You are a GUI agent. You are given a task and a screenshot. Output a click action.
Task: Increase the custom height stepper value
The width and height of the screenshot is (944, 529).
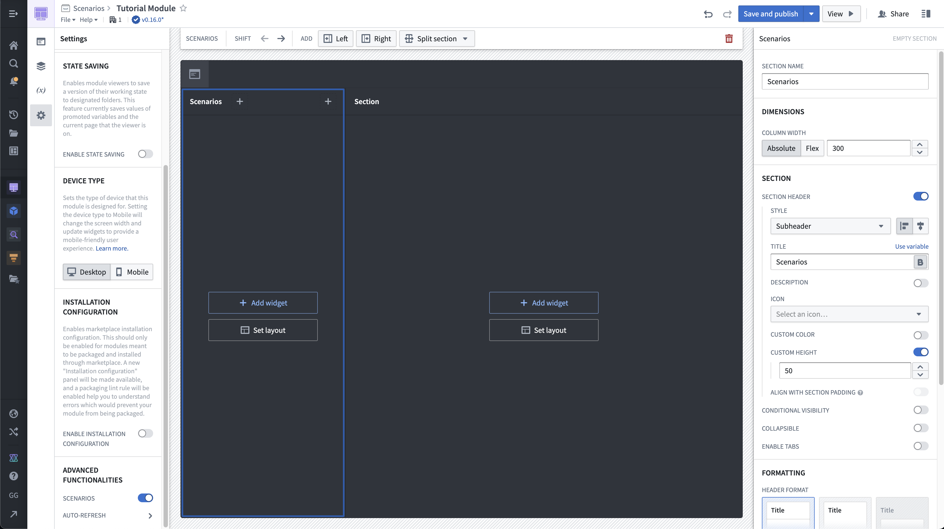point(920,367)
